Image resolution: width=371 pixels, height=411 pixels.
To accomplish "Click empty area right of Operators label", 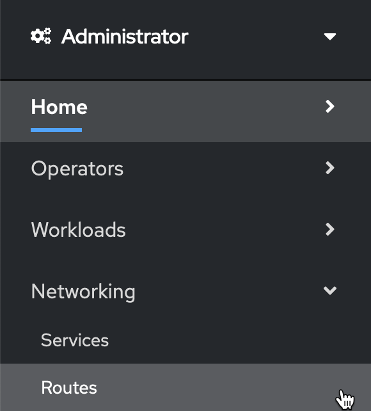I will [223, 168].
